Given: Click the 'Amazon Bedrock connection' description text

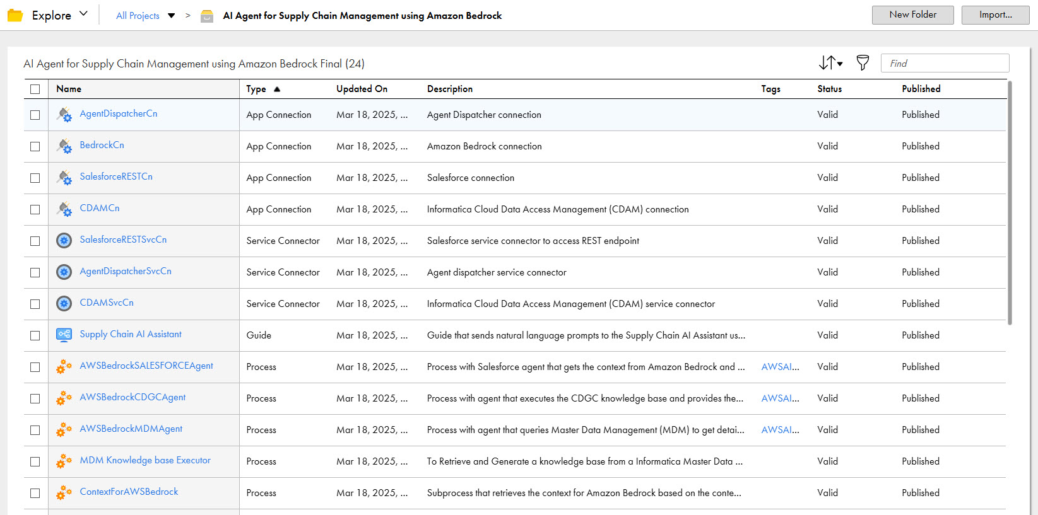Looking at the screenshot, I should point(484,146).
